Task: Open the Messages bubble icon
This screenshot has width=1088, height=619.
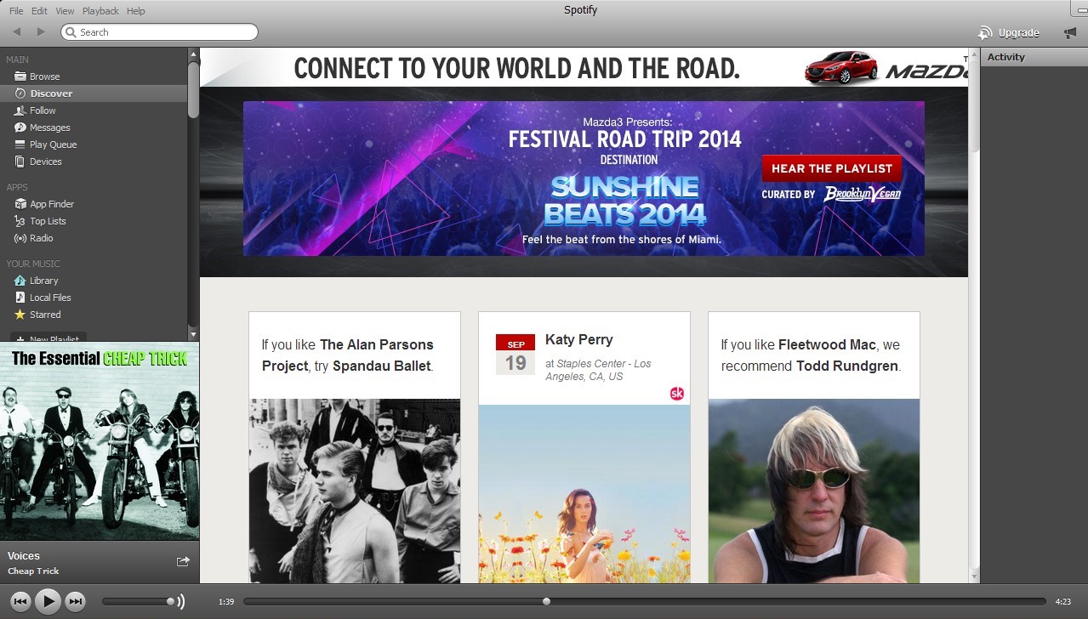Action: tap(20, 128)
